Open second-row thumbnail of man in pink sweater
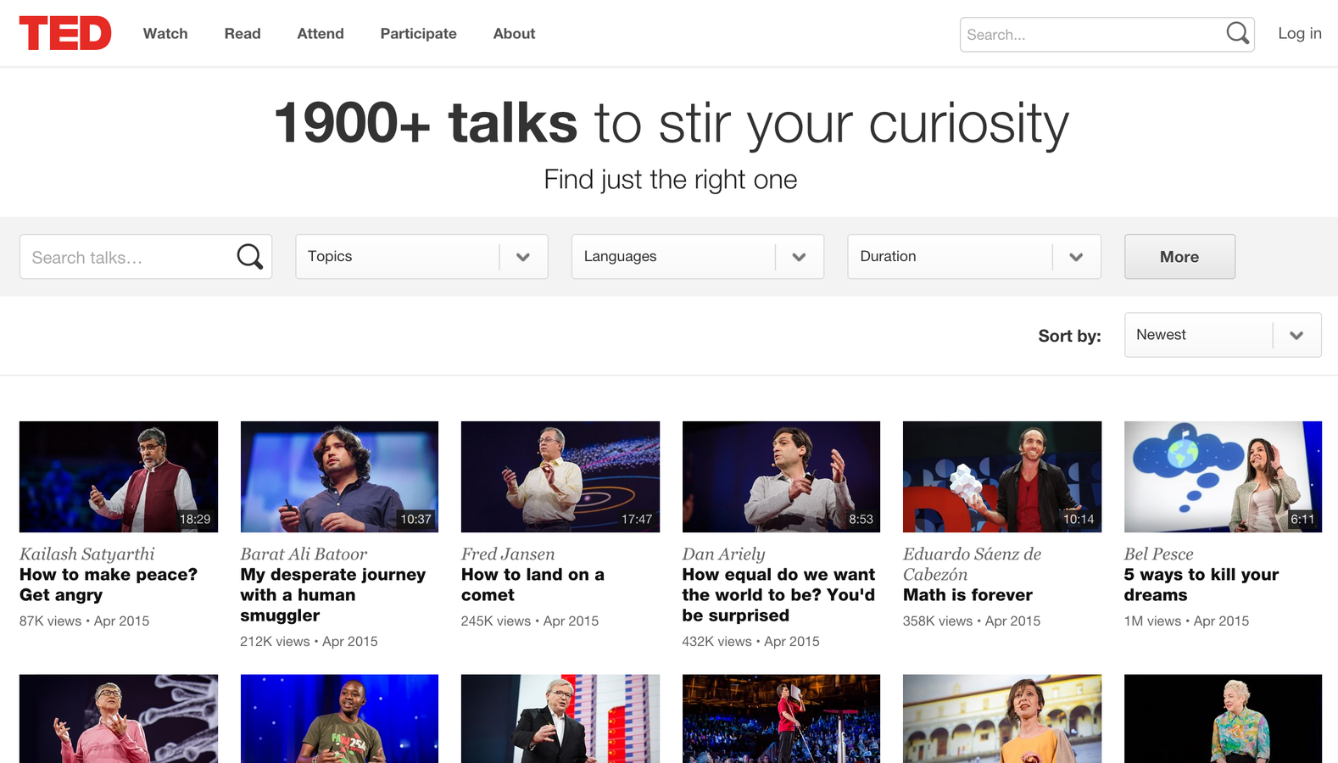This screenshot has width=1338, height=763. click(x=119, y=719)
